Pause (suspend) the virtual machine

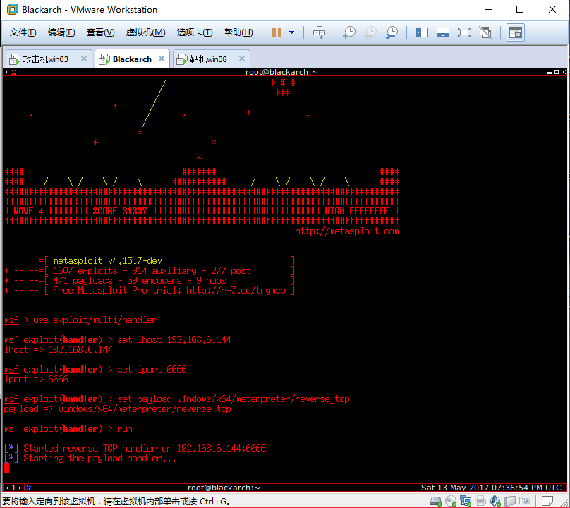click(277, 32)
